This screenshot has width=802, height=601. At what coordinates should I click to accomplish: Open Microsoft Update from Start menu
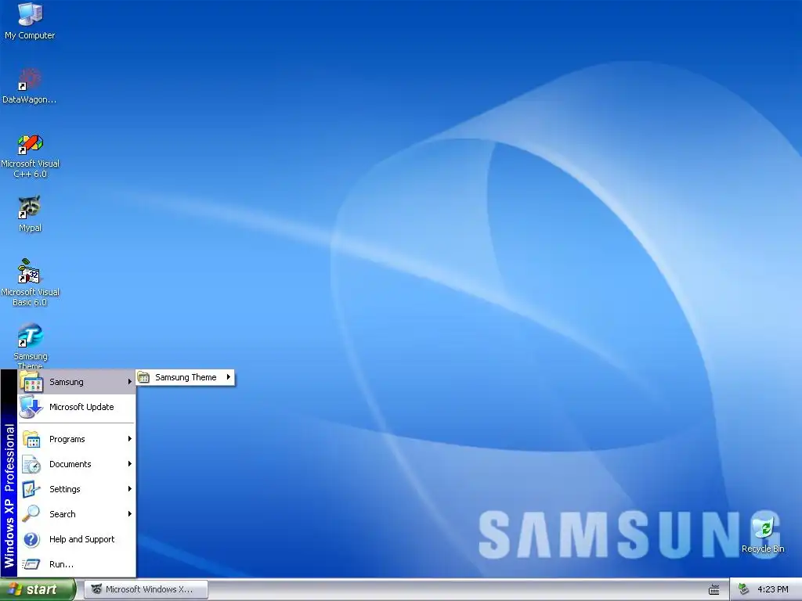[x=77, y=407]
